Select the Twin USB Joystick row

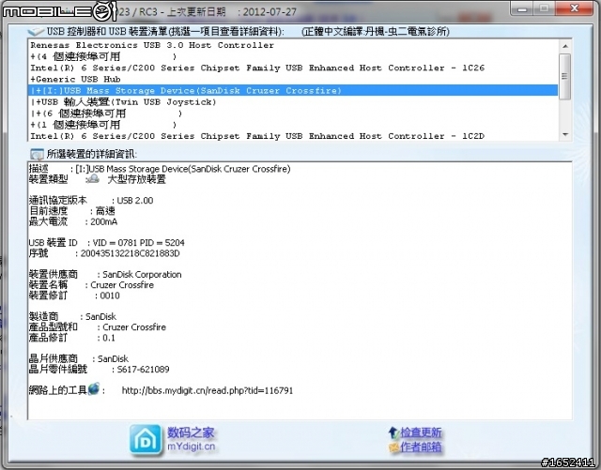coord(293,102)
